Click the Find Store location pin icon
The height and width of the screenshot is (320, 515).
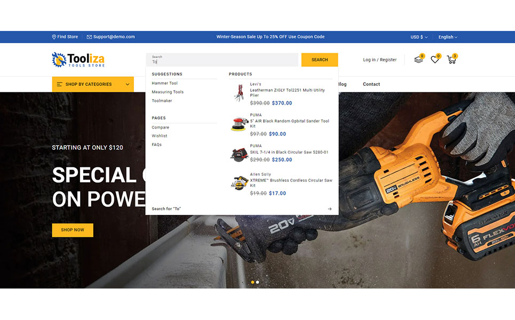coord(54,37)
